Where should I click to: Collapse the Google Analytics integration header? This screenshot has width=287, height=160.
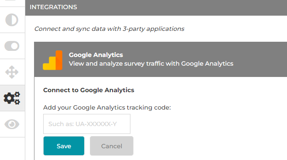161,59
